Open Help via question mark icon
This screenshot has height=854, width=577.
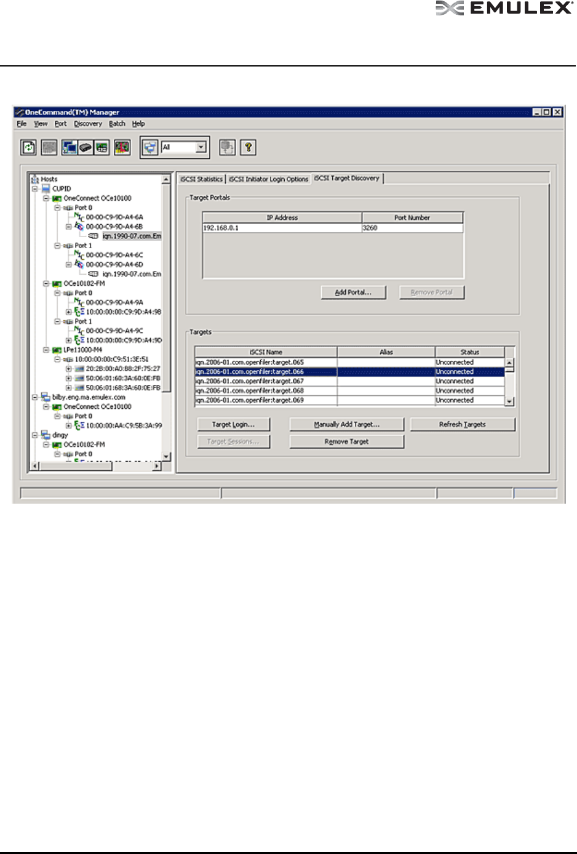pos(248,147)
